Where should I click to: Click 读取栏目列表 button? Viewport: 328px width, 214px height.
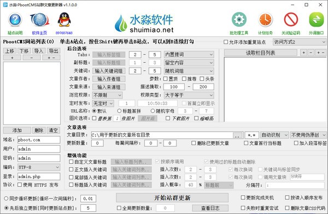[x=260, y=52]
